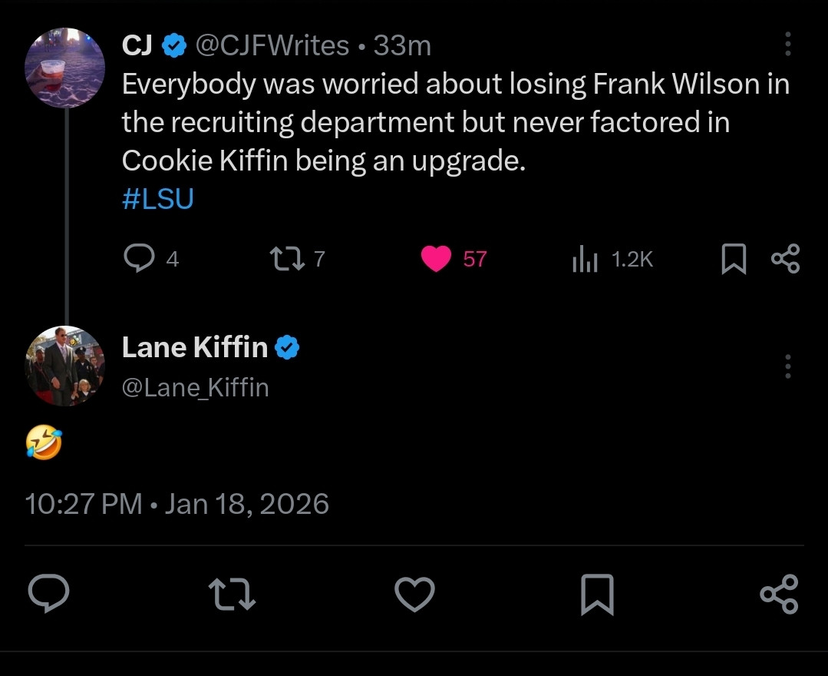
Task: Reply to Lane Kiffin's emoji tweet
Action: click(49, 594)
